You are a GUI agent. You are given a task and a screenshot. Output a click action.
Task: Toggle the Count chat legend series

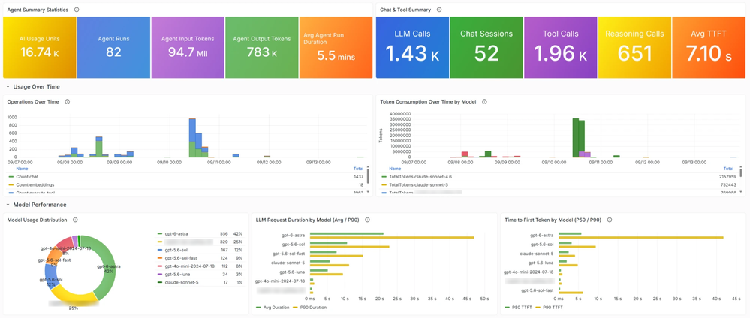pyautogui.click(x=29, y=177)
